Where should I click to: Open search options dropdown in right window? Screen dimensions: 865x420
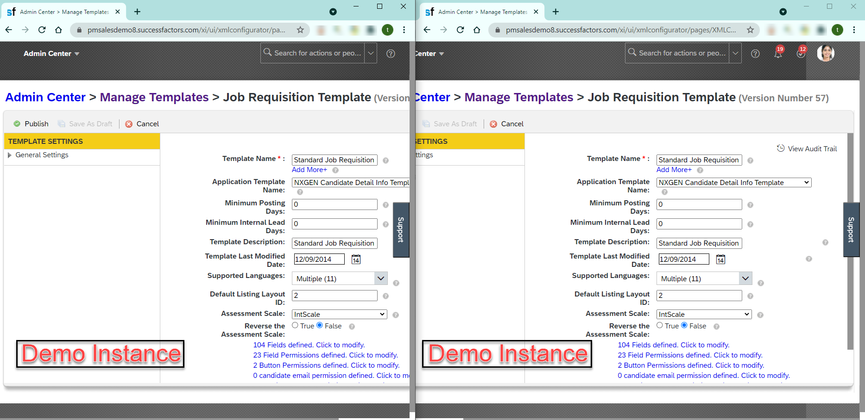[735, 53]
